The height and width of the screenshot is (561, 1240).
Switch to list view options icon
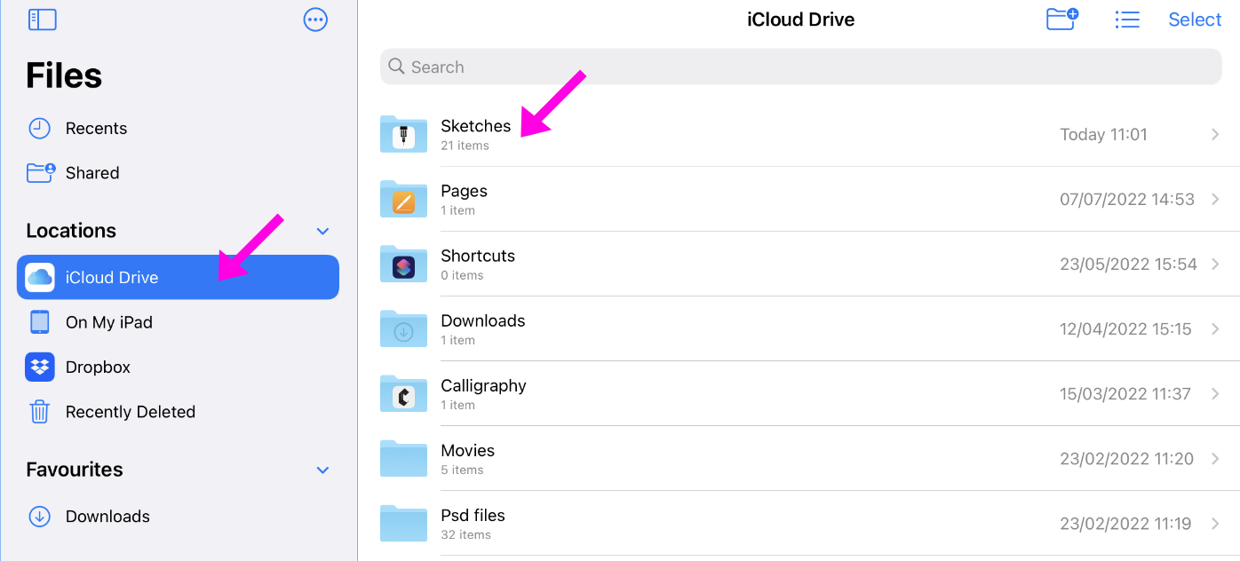[x=1127, y=20]
